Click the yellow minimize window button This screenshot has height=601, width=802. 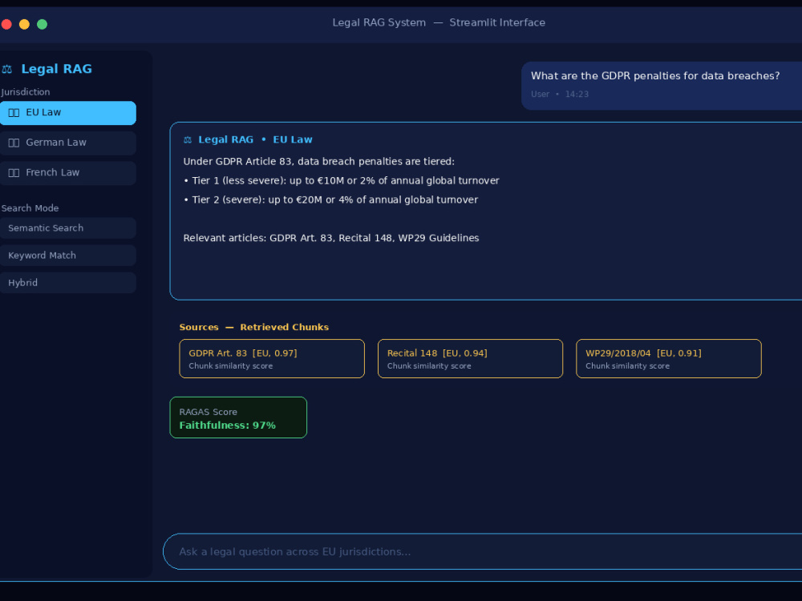(x=24, y=24)
